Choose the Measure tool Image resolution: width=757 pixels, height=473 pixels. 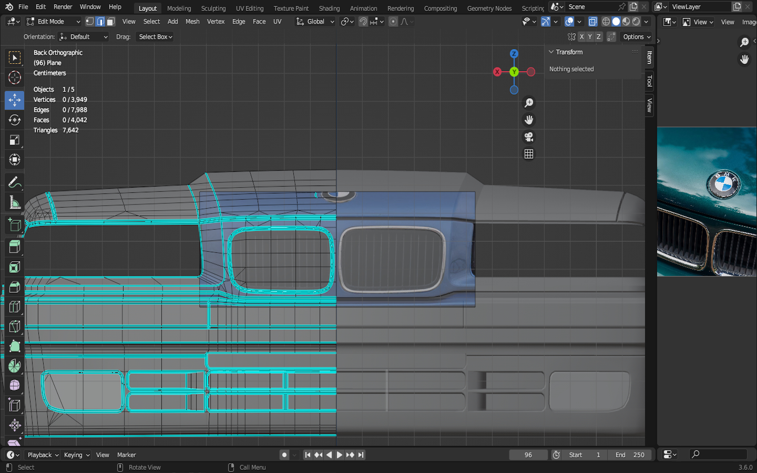pos(14,203)
